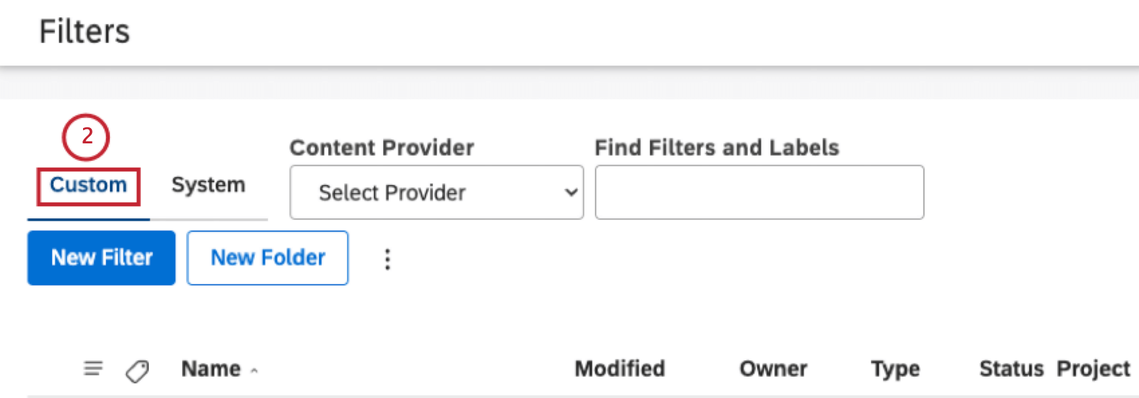Viewport: 1139px width, 398px height.
Task: Click the ascending sort caret next to Name
Action: point(255,371)
